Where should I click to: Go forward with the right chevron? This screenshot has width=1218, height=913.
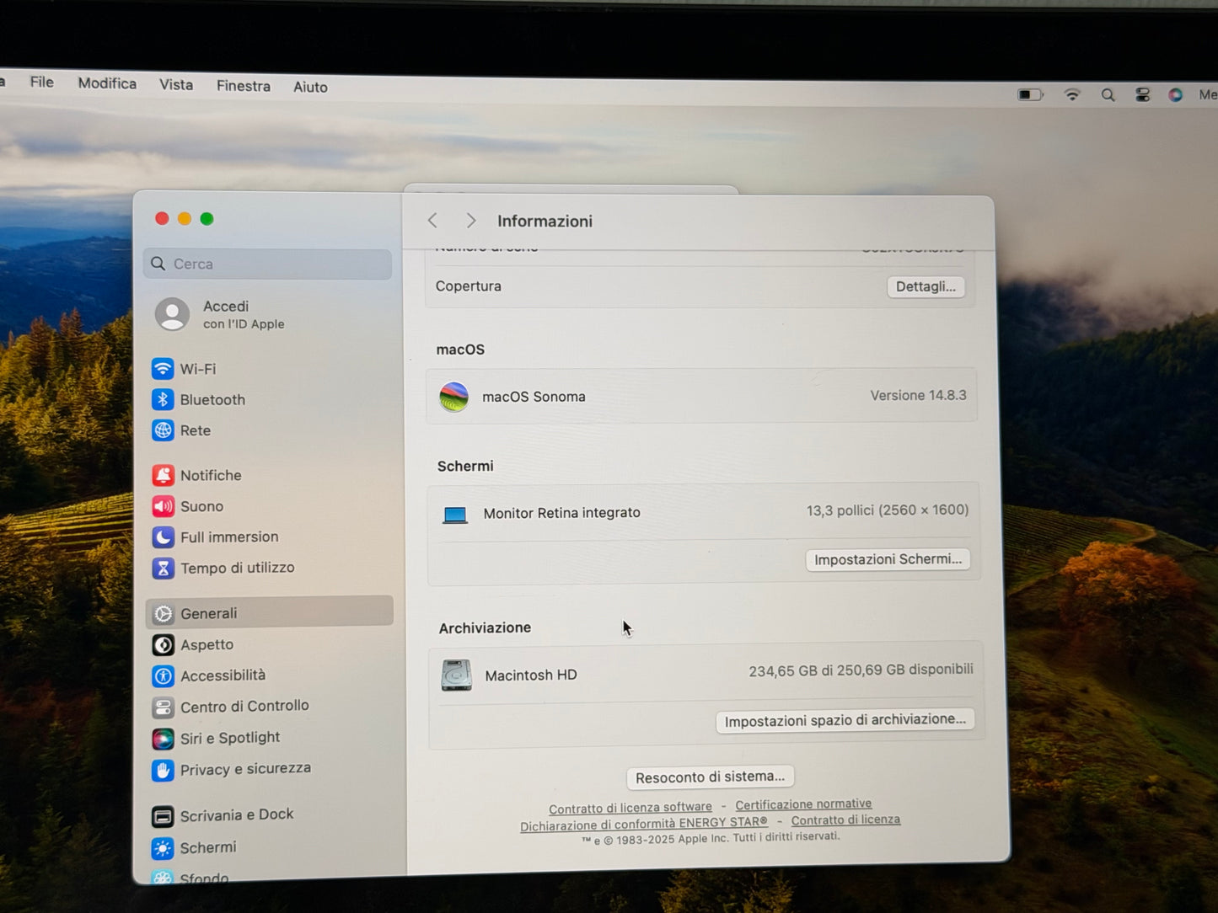coord(470,221)
